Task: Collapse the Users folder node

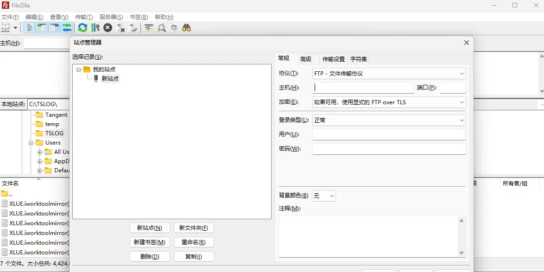Action: tap(31, 143)
